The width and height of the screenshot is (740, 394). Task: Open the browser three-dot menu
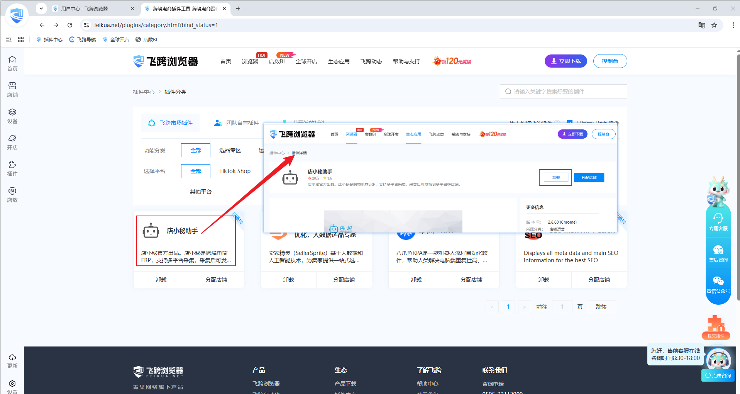click(733, 25)
